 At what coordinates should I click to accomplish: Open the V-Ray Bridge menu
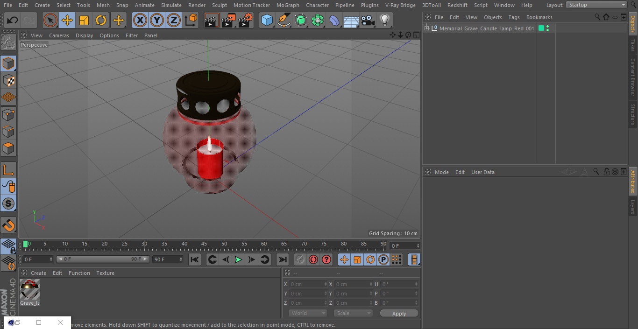tap(400, 5)
